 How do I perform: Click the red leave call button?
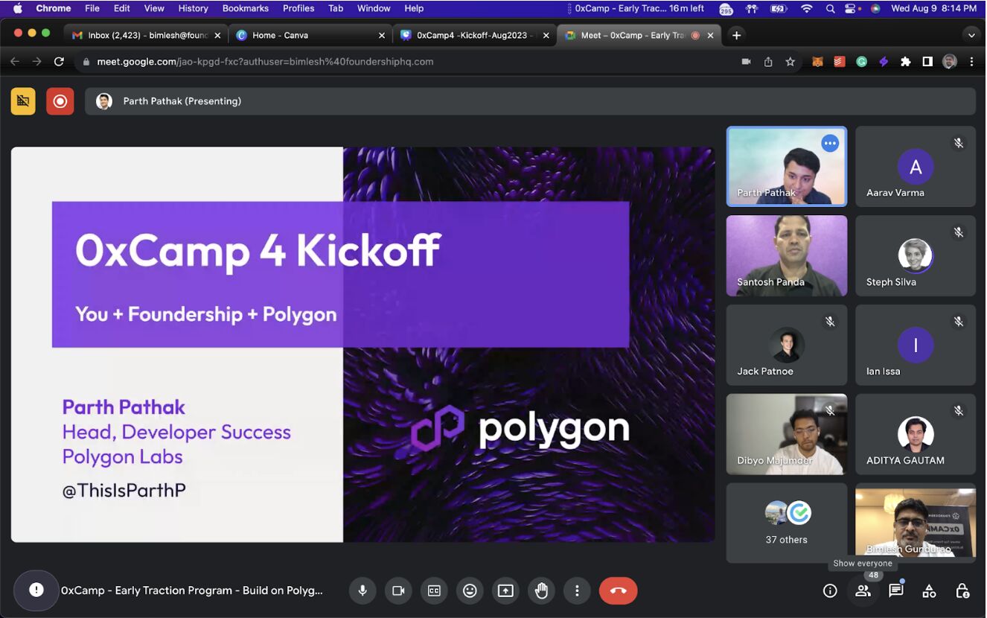[x=618, y=590]
